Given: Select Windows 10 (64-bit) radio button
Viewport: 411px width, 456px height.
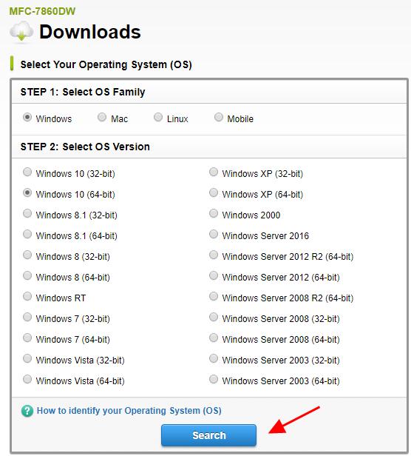Looking at the screenshot, I should click(x=27, y=192).
